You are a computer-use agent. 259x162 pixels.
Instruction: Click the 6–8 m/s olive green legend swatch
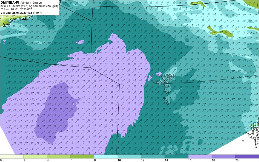click(x=82, y=156)
